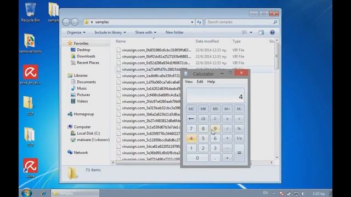Click the change view icon in Explorer
The width and height of the screenshot is (351, 197).
click(244, 32)
